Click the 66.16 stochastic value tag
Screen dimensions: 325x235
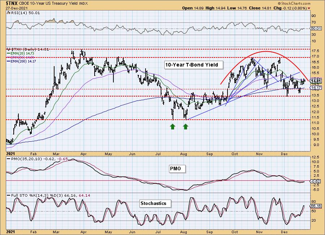316,206
